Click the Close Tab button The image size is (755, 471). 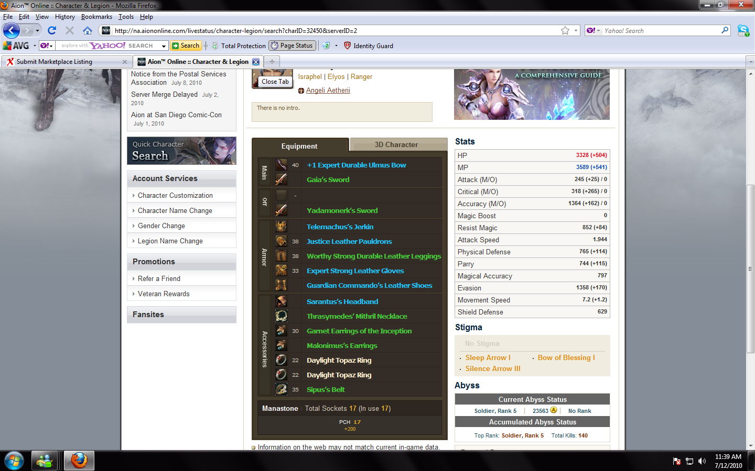tap(275, 82)
